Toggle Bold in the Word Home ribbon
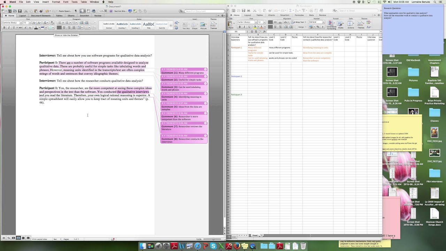The height and width of the screenshot is (251, 446). tap(4, 28)
